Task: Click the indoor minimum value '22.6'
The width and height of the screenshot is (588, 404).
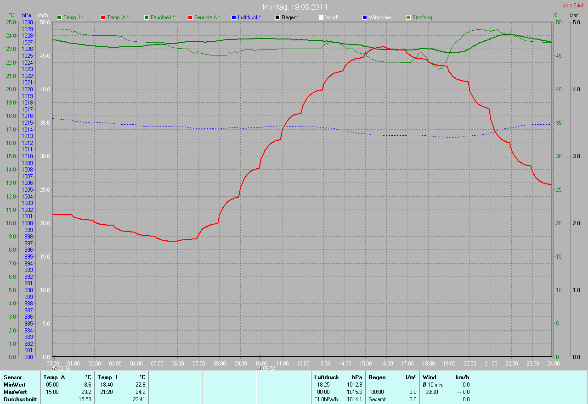Action: (x=141, y=385)
